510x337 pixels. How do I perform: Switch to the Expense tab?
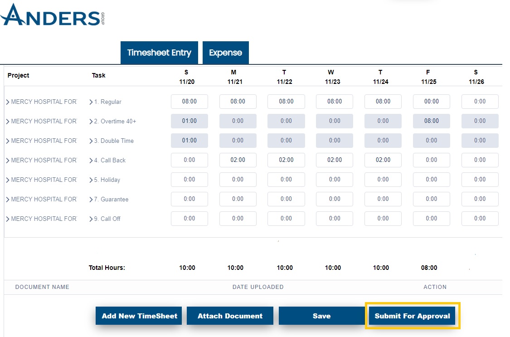[225, 53]
